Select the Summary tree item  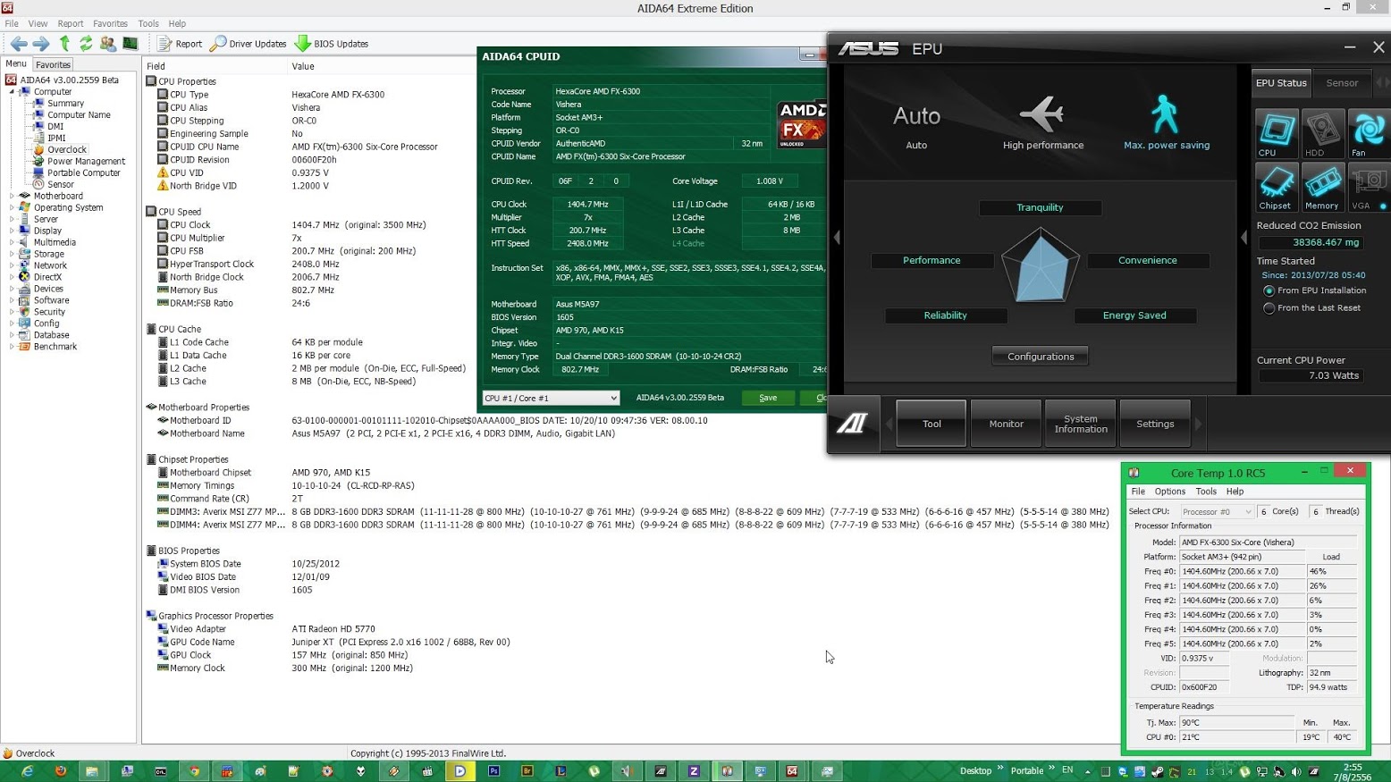click(65, 103)
